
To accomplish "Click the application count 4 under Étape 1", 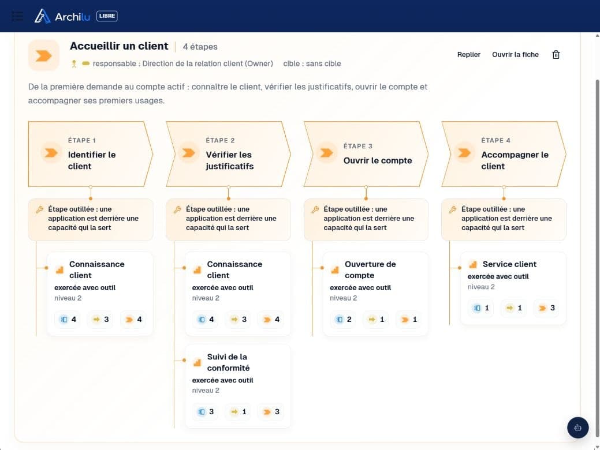I will coord(68,319).
